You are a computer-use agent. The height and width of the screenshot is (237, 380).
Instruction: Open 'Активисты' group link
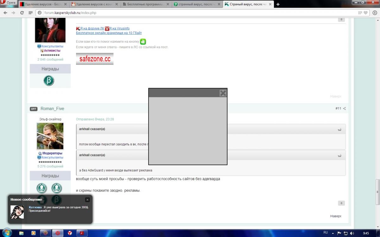click(x=52, y=51)
